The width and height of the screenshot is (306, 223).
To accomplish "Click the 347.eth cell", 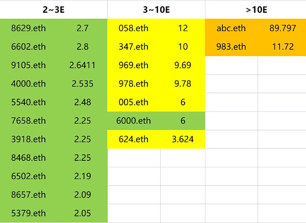I will click(133, 47).
